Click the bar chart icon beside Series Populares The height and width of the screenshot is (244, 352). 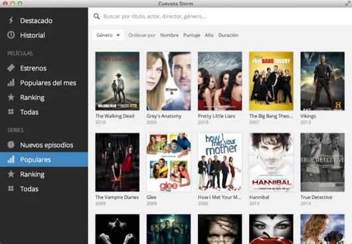tap(11, 160)
